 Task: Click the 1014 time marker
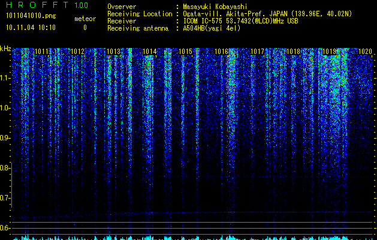[150, 52]
